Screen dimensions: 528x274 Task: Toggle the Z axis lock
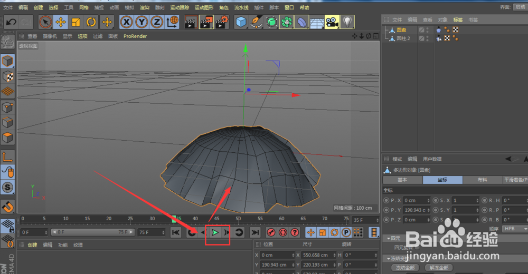(x=157, y=22)
